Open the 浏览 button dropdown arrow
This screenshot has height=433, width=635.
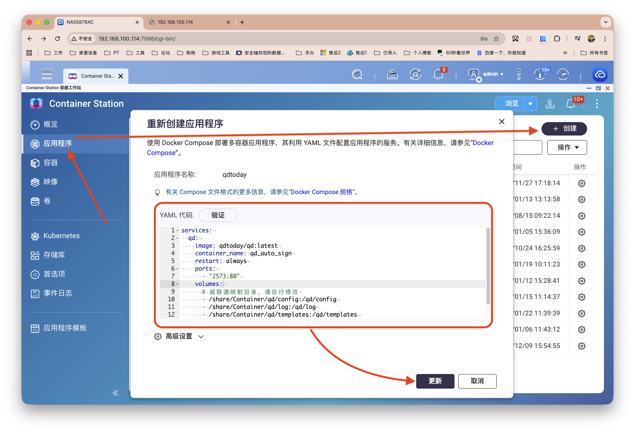tap(531, 103)
